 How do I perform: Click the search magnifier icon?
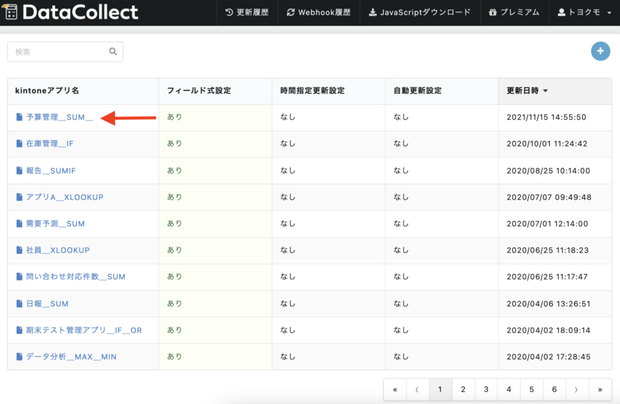[x=113, y=52]
